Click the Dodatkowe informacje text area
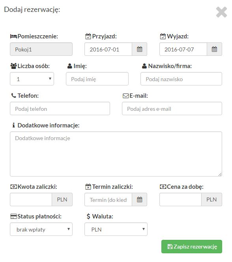232x262 pixels. 116,154
